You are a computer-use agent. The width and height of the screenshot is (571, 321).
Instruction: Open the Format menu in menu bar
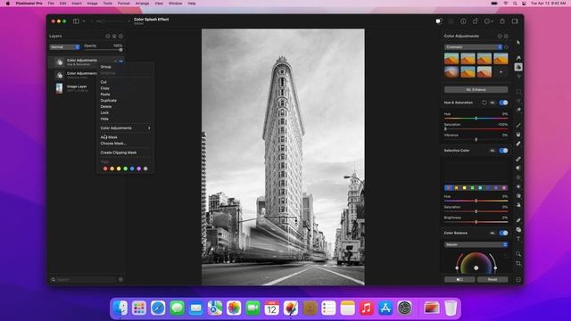pos(123,4)
